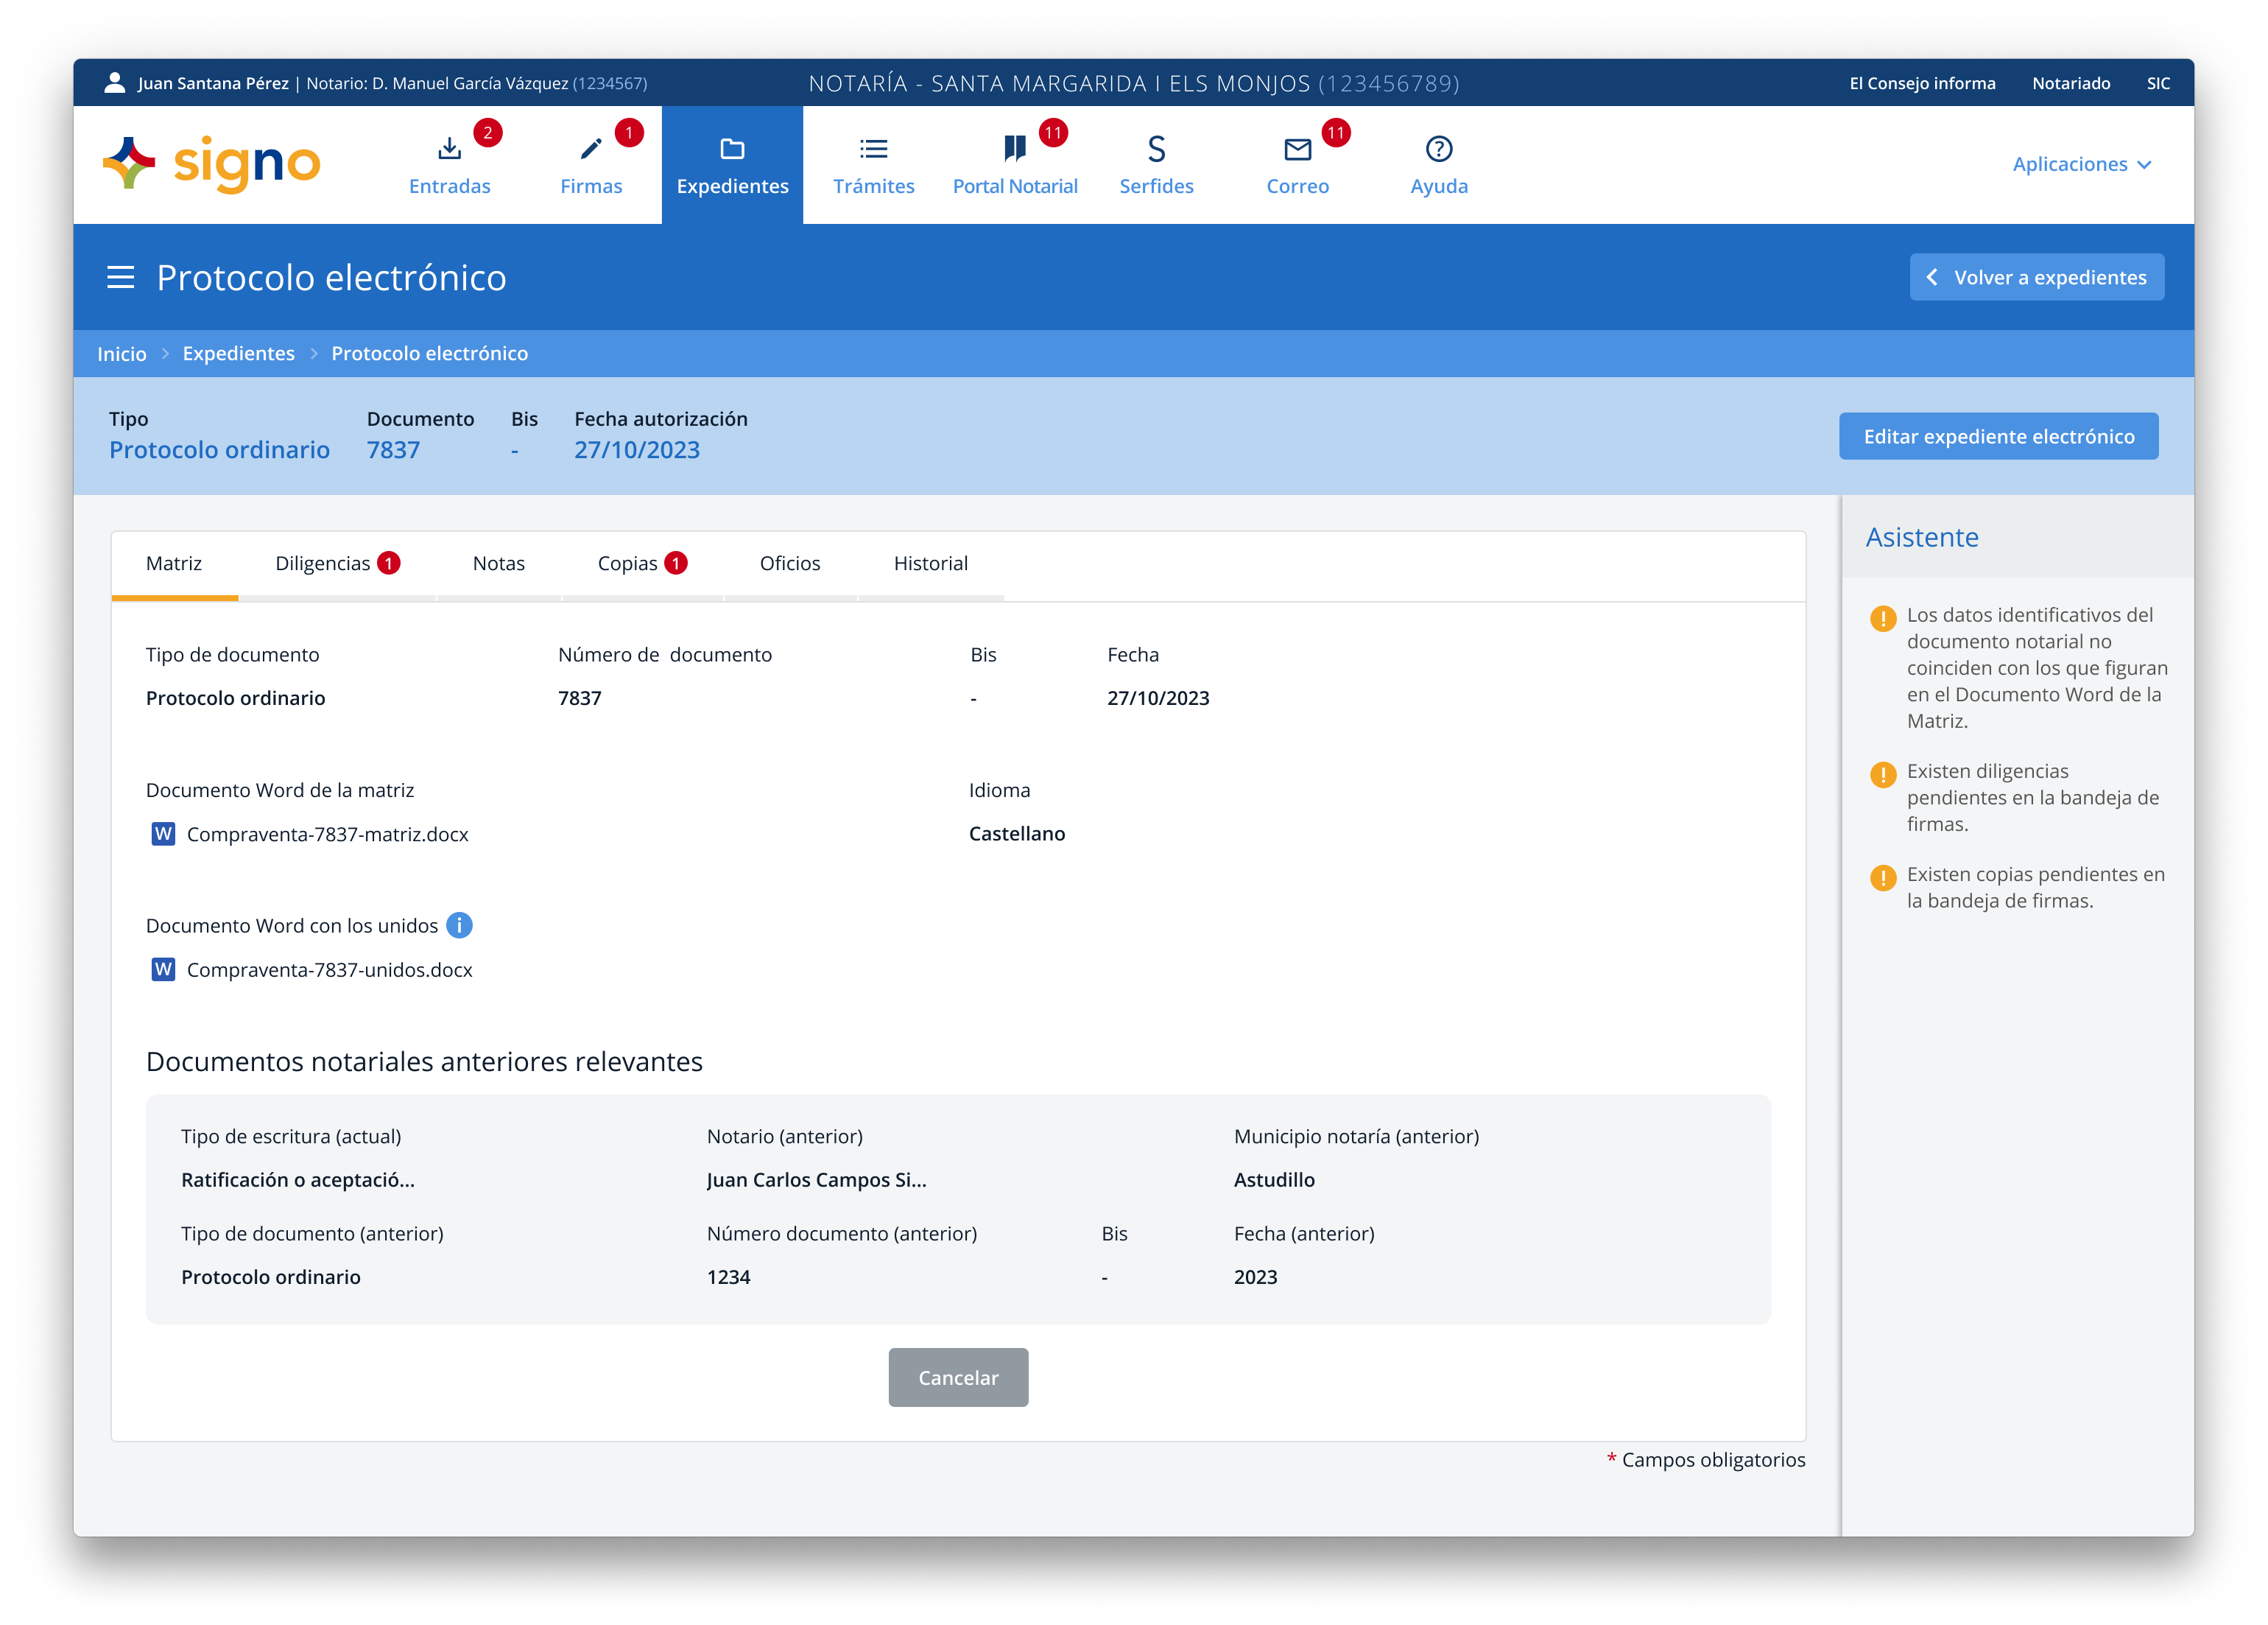Open El Consejo informa link
This screenshot has height=1625, width=2268.
[1921, 83]
